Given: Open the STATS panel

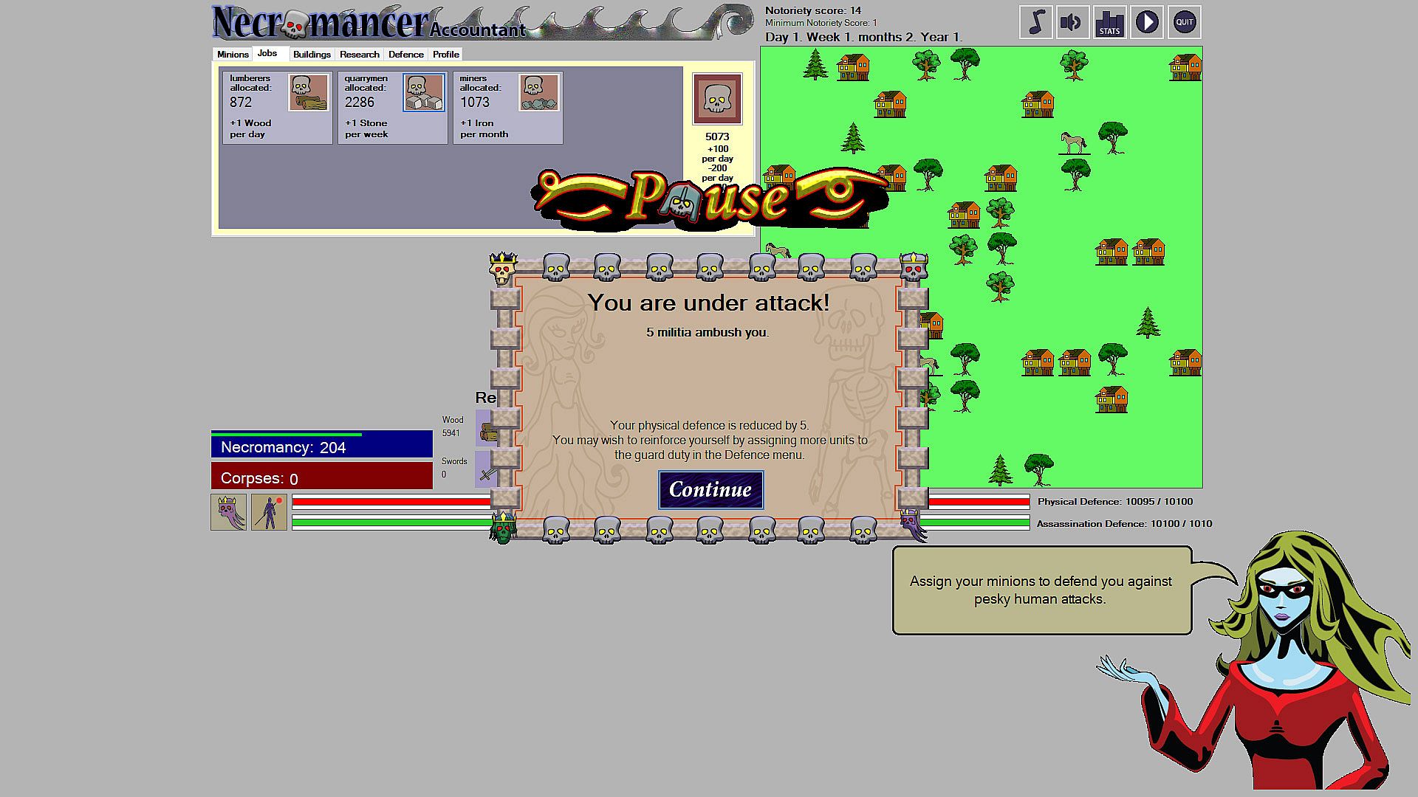Looking at the screenshot, I should (x=1109, y=22).
